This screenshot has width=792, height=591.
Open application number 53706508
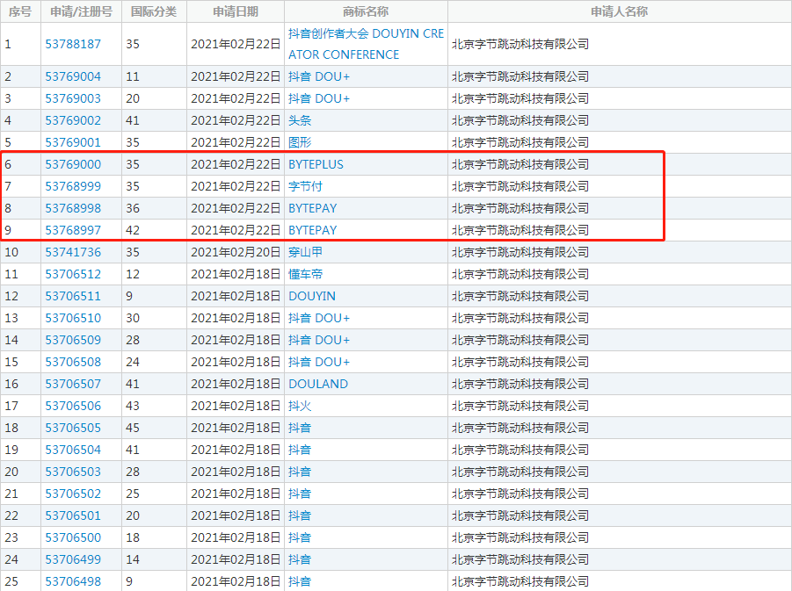tap(73, 362)
